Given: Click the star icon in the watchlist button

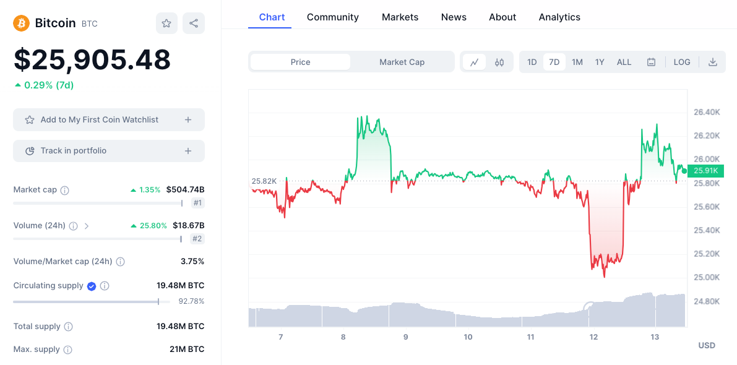Looking at the screenshot, I should (30, 120).
